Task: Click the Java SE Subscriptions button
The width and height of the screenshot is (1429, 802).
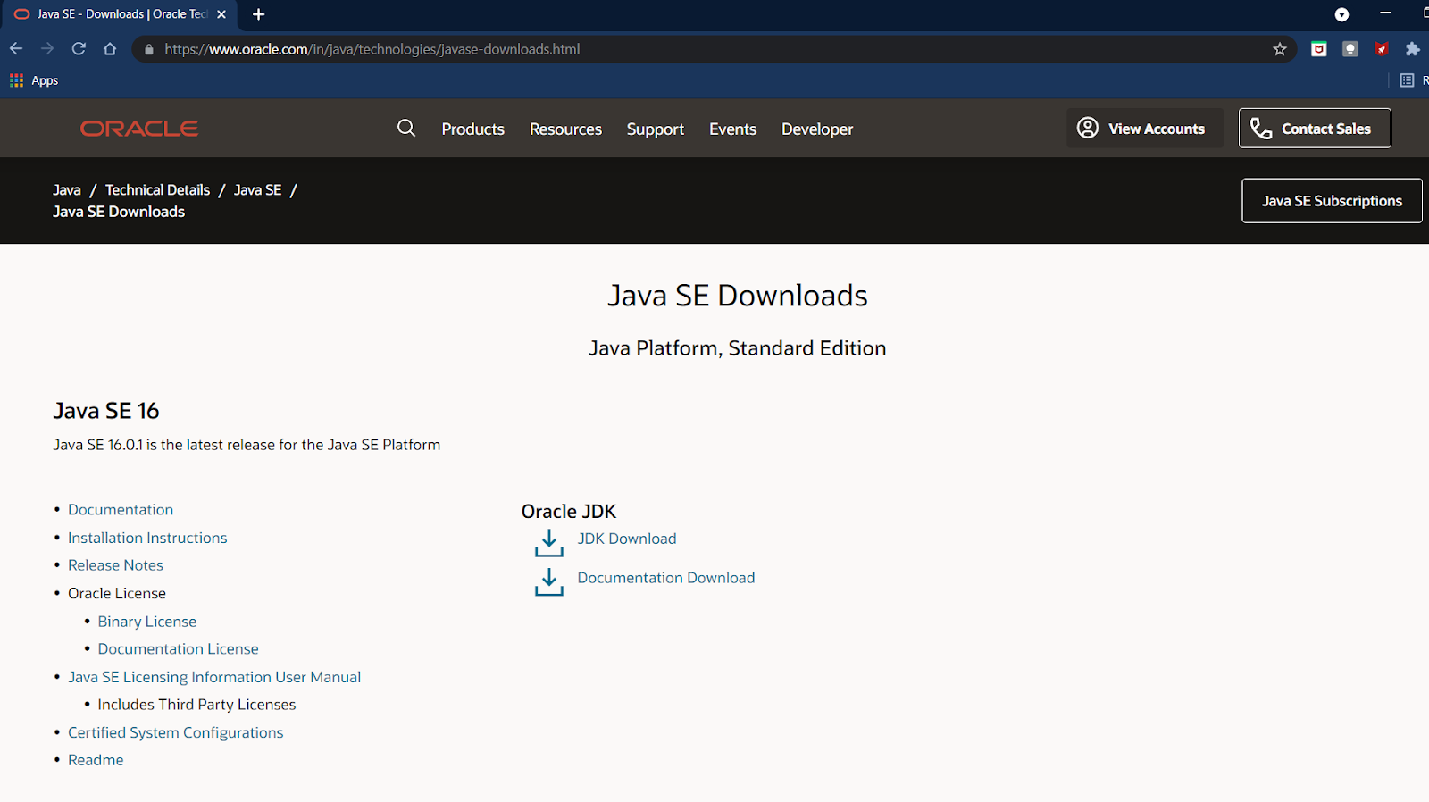Action: pos(1332,201)
